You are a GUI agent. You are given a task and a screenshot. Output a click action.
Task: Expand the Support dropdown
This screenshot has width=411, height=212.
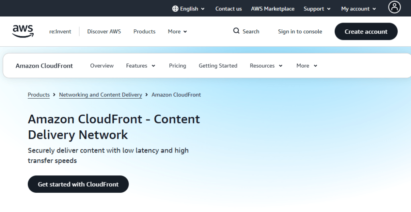coord(317,9)
